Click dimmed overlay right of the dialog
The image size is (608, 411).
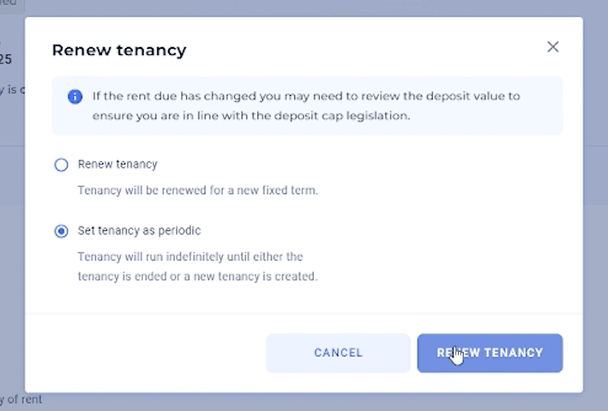[595, 205]
